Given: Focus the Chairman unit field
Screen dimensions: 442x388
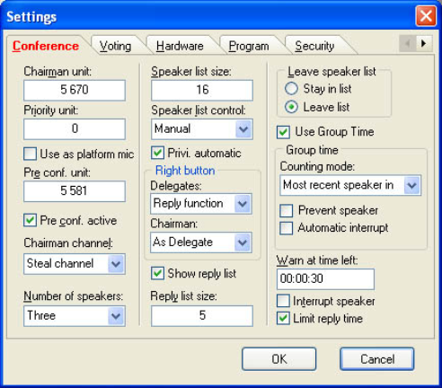Looking at the screenshot, I should point(75,90).
